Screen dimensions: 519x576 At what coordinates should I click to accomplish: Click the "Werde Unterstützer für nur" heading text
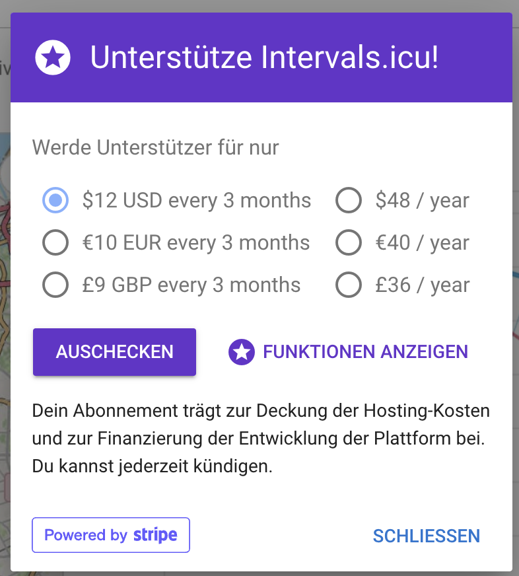click(156, 147)
